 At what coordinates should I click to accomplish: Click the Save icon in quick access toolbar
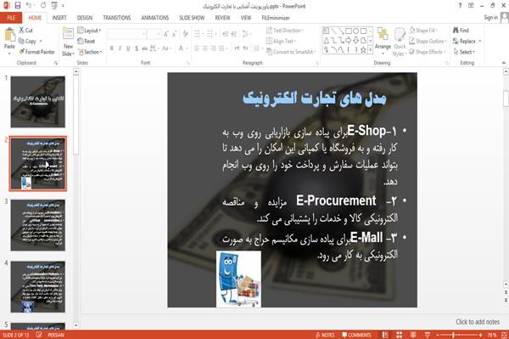click(18, 5)
